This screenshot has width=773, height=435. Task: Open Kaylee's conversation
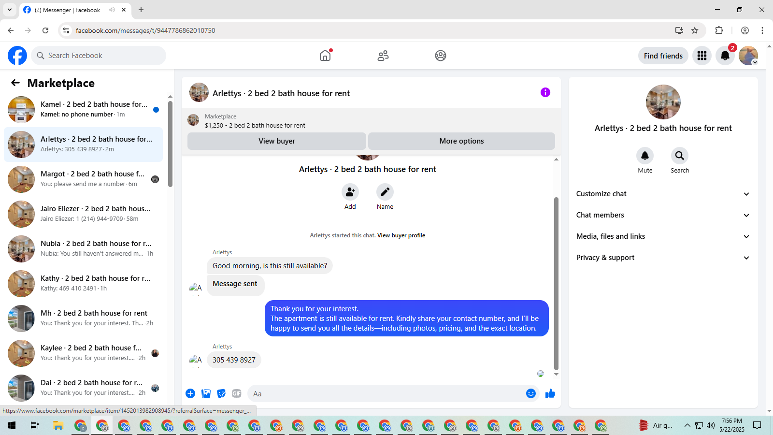pyautogui.click(x=83, y=353)
